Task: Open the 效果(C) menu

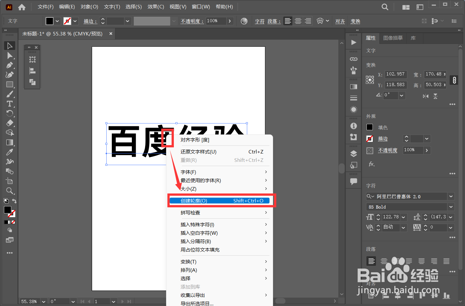Action: click(156, 7)
